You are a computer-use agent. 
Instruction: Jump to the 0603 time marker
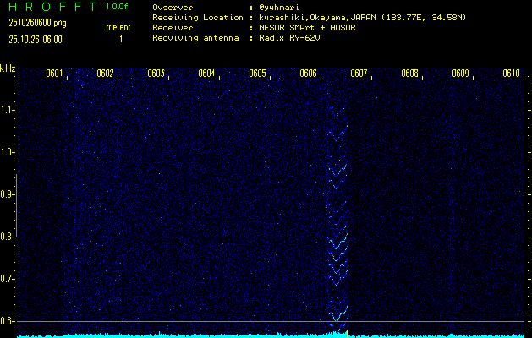(156, 74)
